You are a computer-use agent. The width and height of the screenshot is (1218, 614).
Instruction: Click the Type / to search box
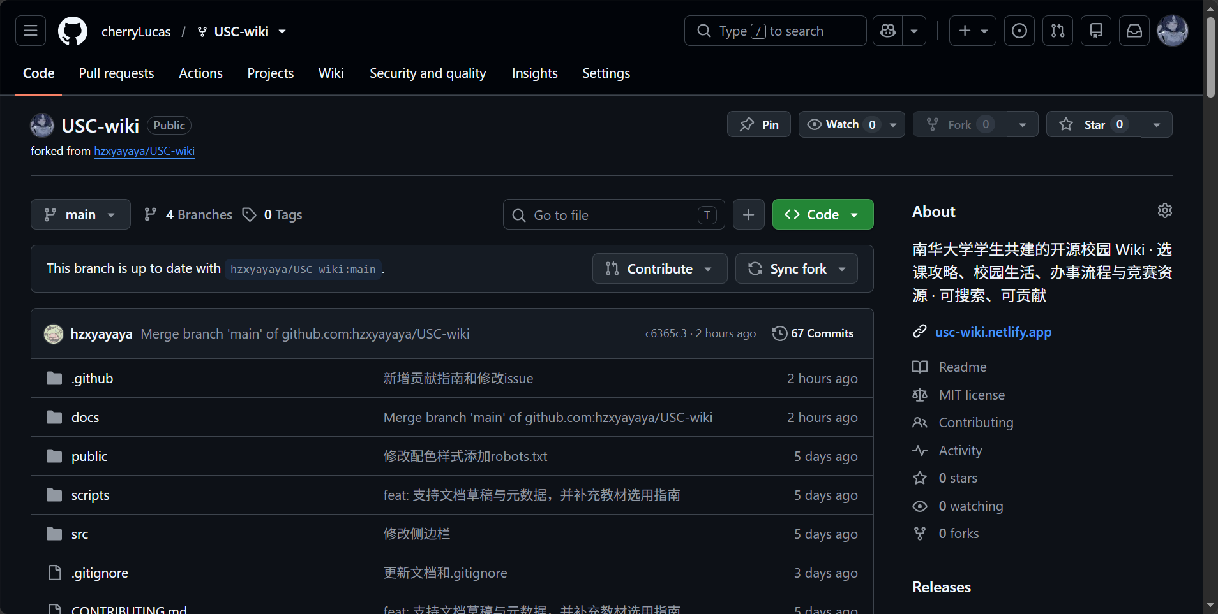(x=775, y=31)
